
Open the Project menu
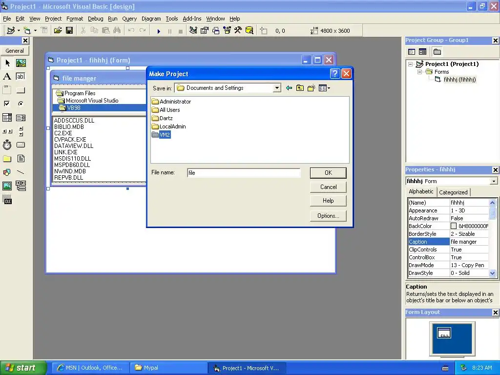[x=53, y=19]
